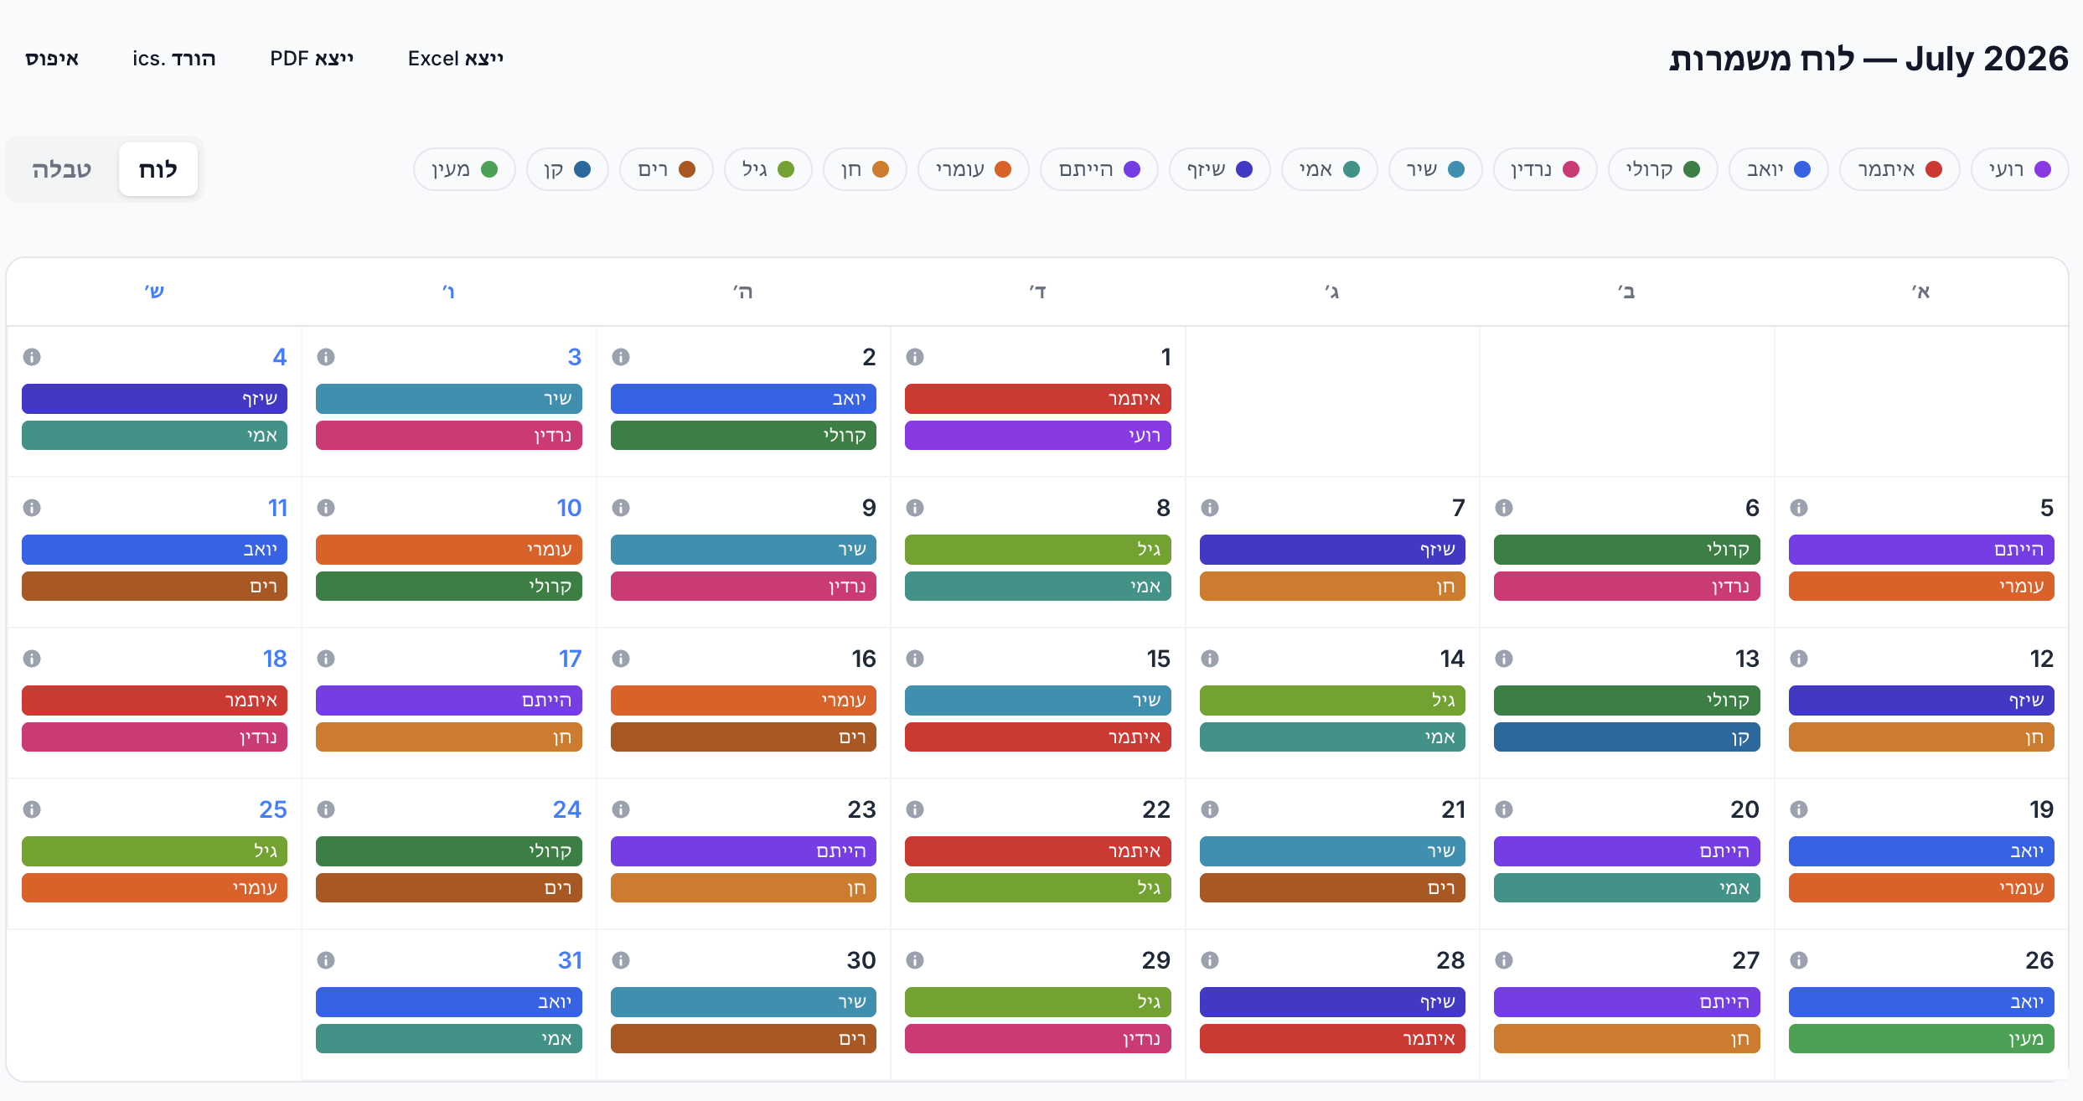2083x1101 pixels.
Task: Open info icon for day 14
Action: click(1210, 659)
